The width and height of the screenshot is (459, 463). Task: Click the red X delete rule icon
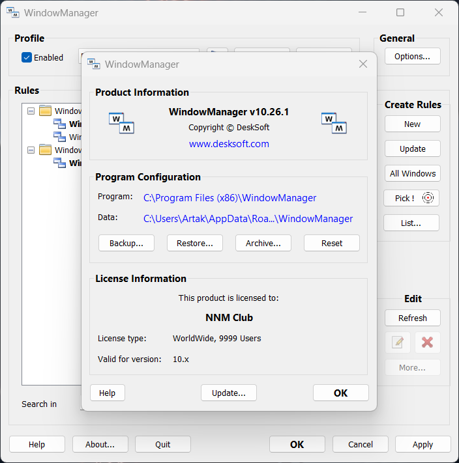(x=427, y=343)
